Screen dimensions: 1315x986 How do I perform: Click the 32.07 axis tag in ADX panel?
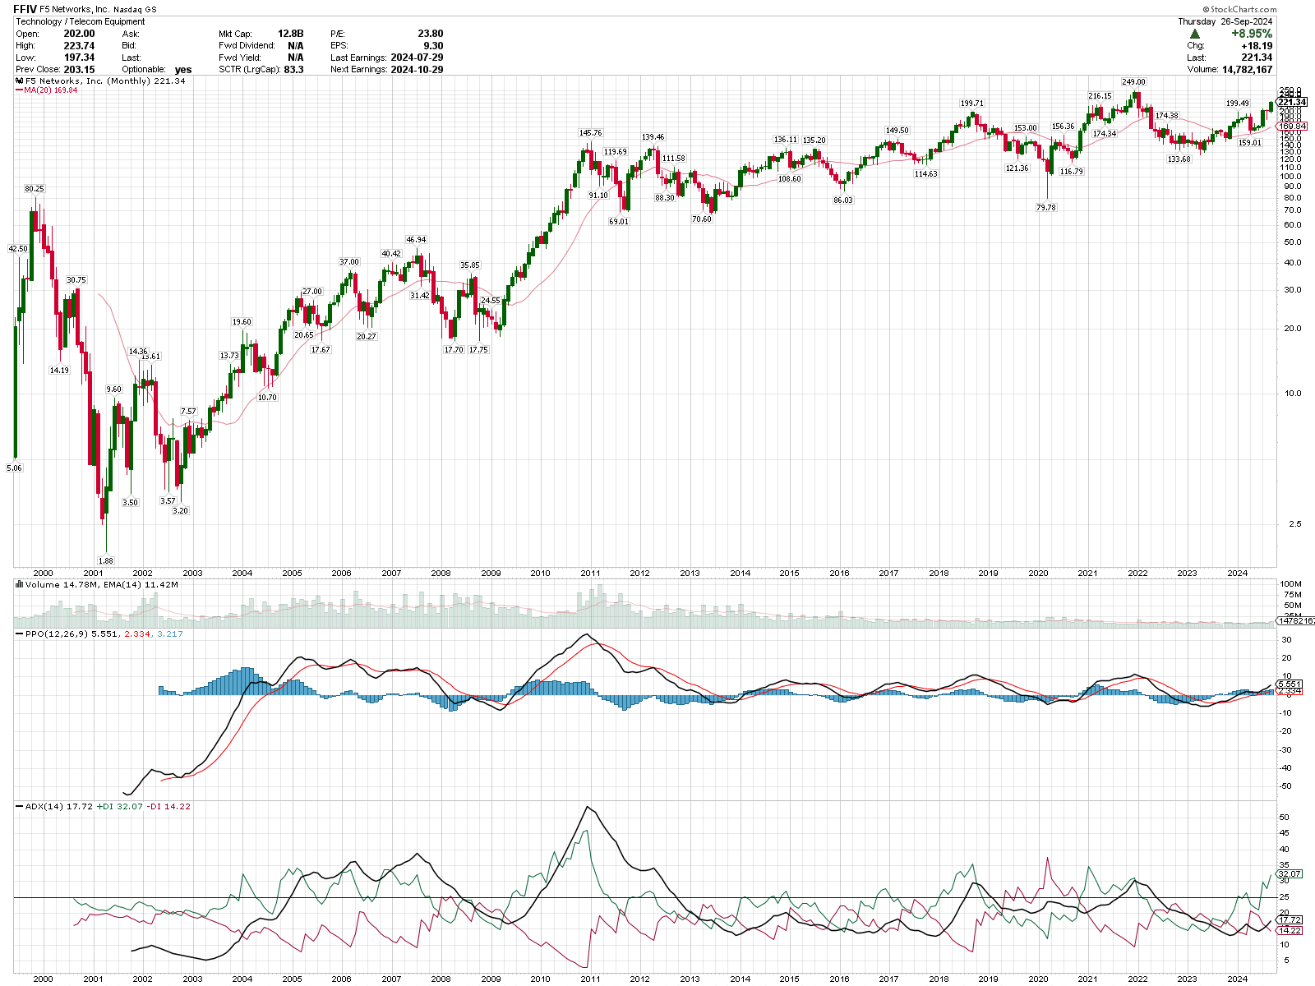click(1290, 874)
